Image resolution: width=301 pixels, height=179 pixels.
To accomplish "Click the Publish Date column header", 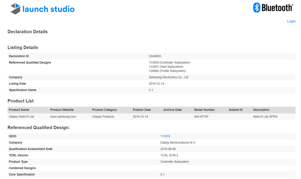I will [x=142, y=110].
